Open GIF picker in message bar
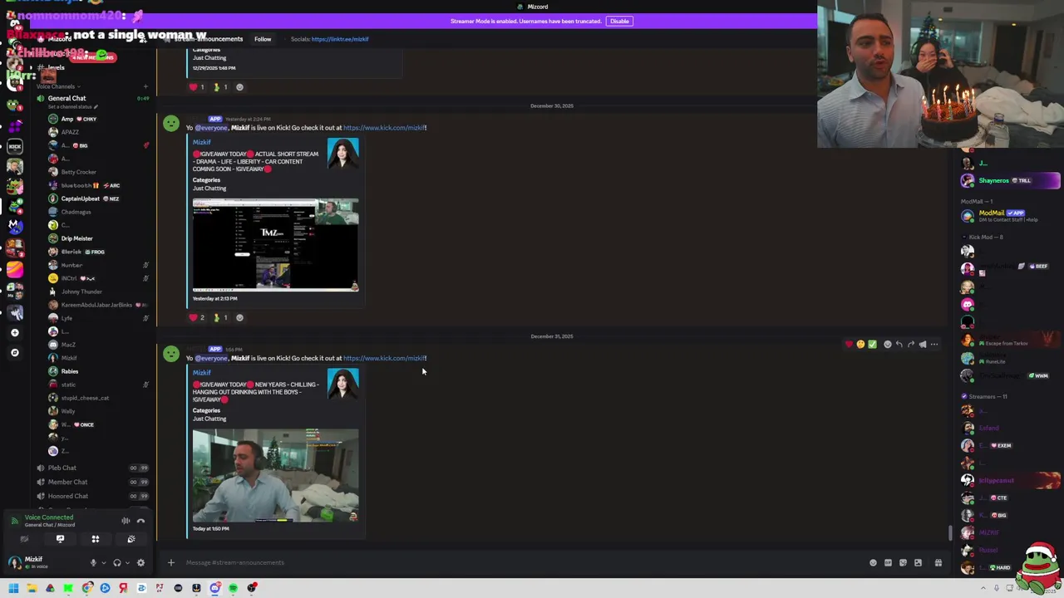 (x=888, y=562)
